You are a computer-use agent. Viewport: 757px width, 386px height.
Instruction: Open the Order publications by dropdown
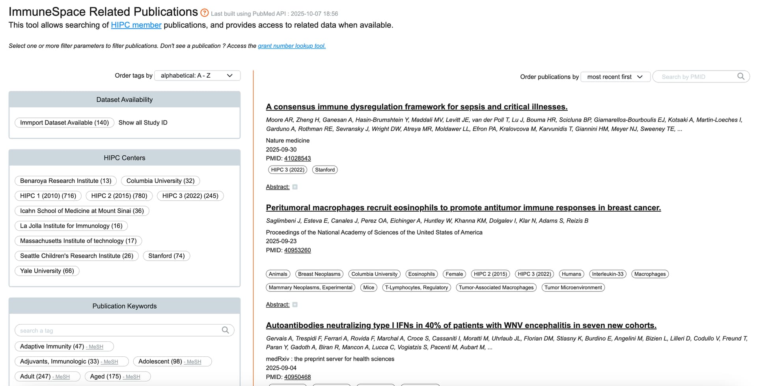click(x=615, y=76)
